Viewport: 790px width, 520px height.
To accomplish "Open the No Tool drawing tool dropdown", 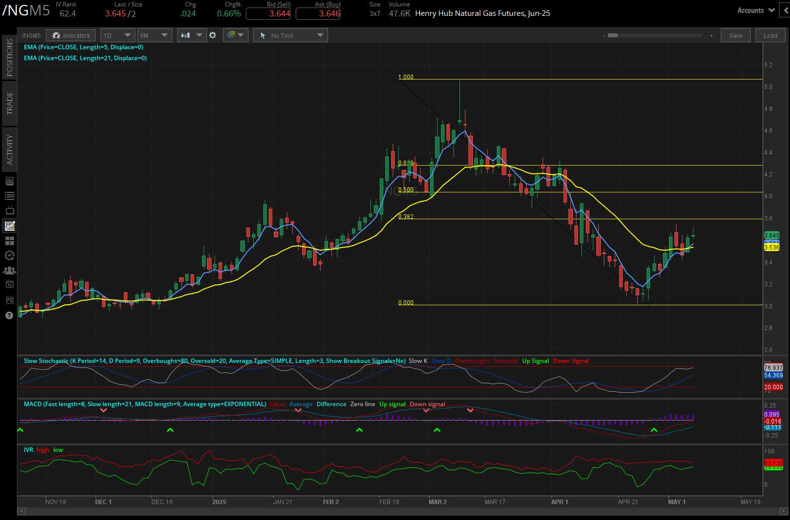I will tap(290, 35).
